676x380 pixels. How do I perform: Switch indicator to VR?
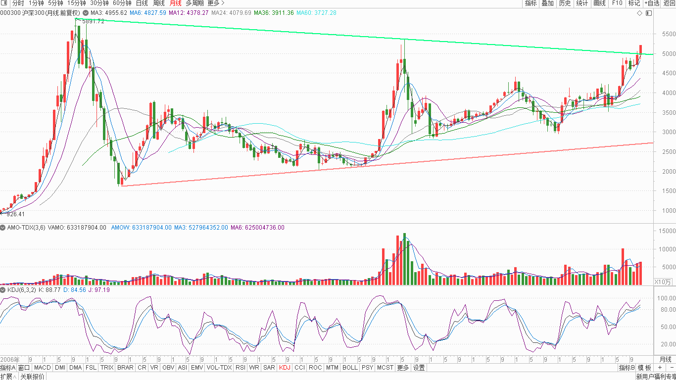[154, 368]
